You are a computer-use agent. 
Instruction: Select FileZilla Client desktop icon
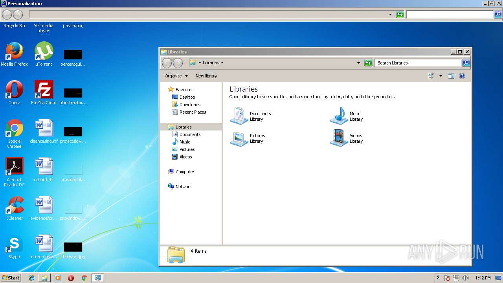pyautogui.click(x=44, y=93)
